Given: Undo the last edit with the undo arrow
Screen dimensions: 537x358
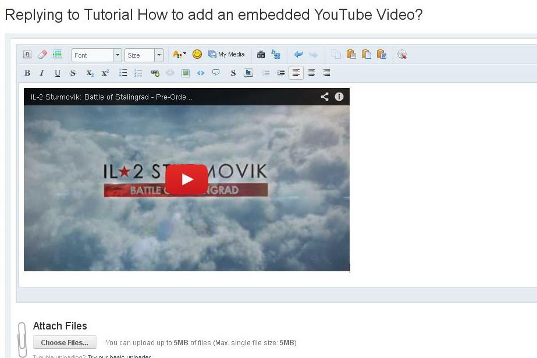Looking at the screenshot, I should (x=298, y=54).
